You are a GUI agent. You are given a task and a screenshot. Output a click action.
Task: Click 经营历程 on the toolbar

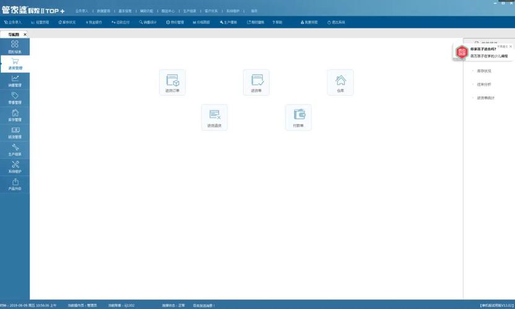[40, 22]
